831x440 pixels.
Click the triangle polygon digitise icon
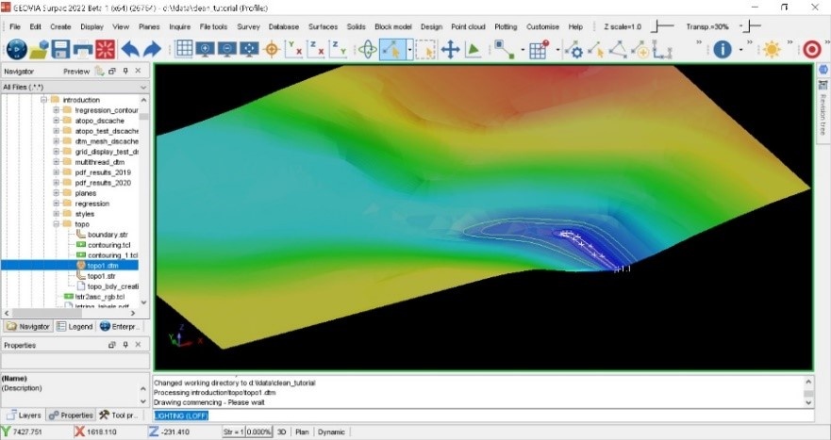(x=618, y=49)
